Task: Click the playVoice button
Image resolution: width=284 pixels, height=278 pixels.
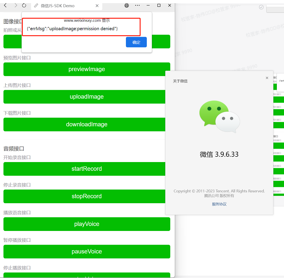Action: [x=87, y=224]
